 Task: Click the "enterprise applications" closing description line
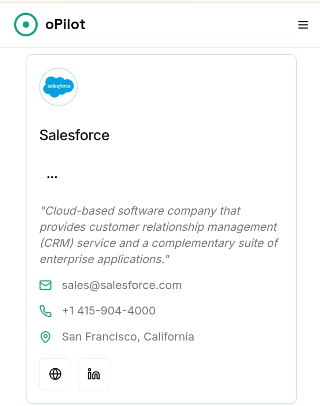[x=105, y=259]
